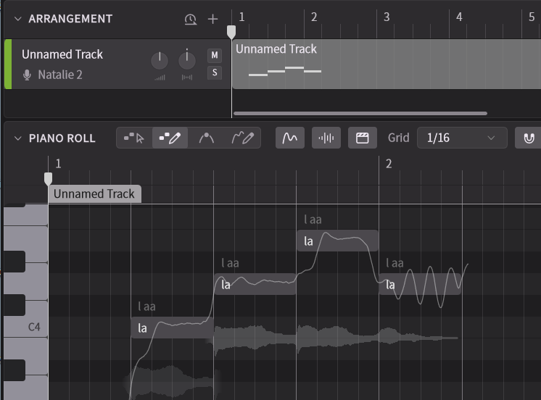Select the second 'la' note
541x400 pixels.
coord(255,284)
